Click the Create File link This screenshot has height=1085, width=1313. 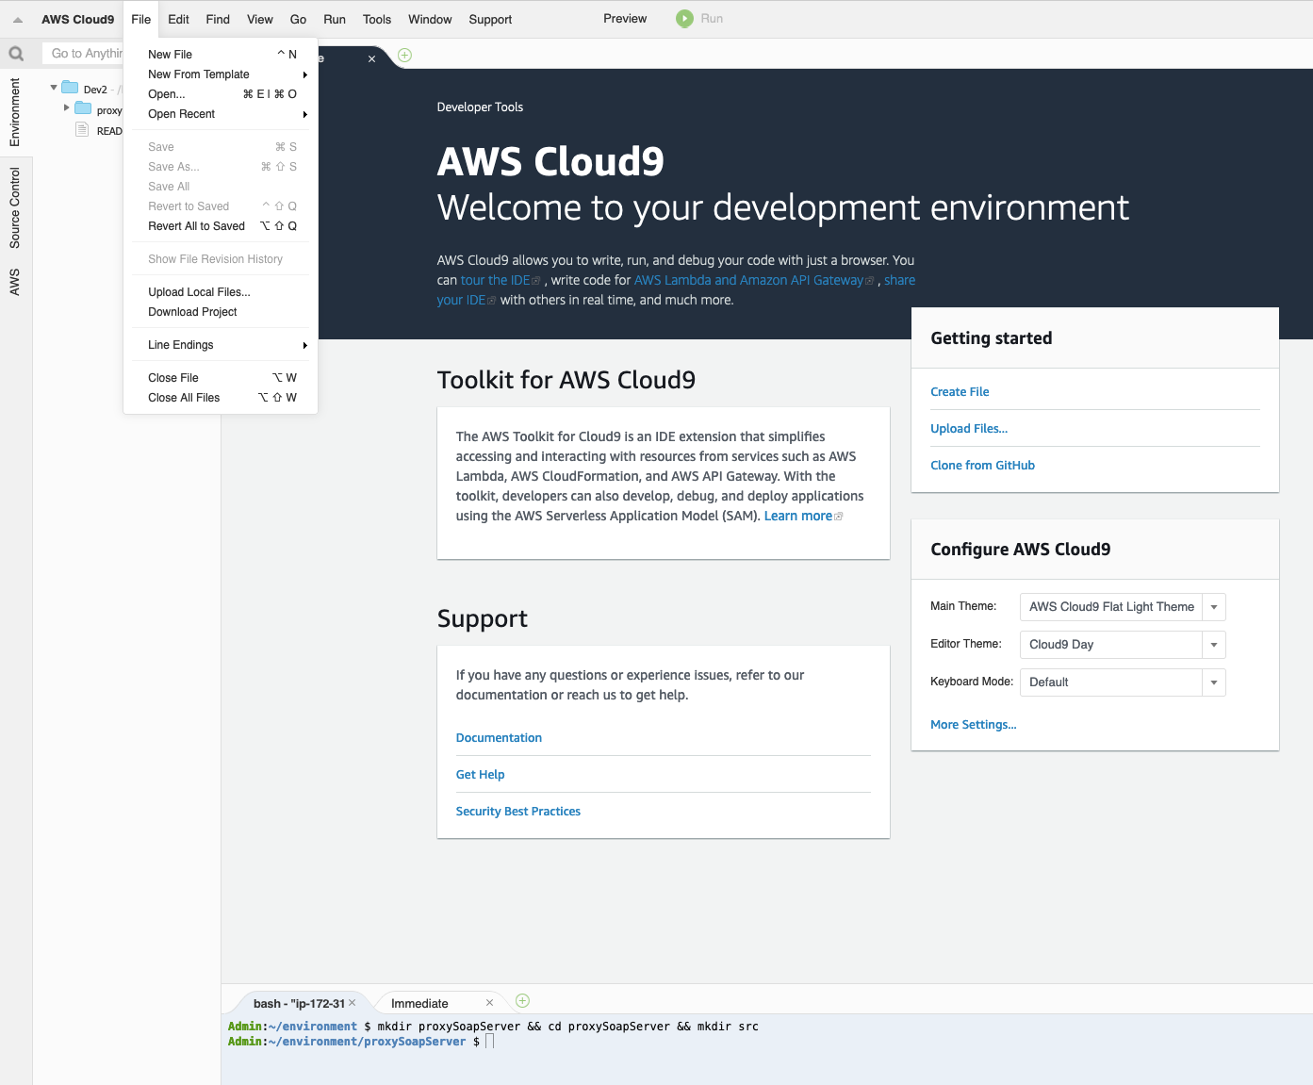point(960,392)
